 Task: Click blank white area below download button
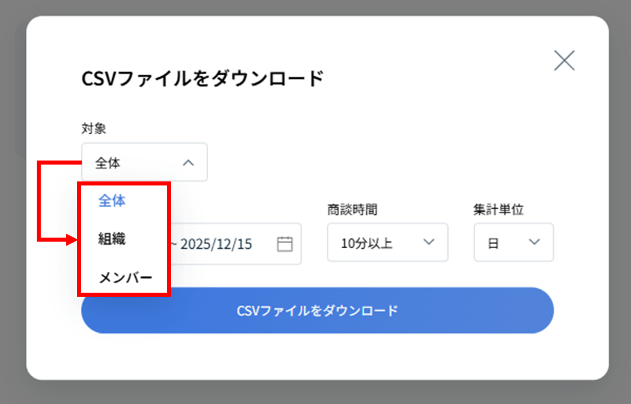318,356
